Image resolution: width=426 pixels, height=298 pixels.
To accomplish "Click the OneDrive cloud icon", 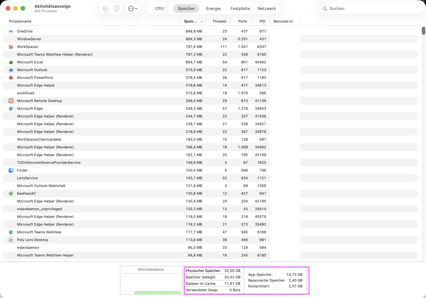I will tap(11, 31).
